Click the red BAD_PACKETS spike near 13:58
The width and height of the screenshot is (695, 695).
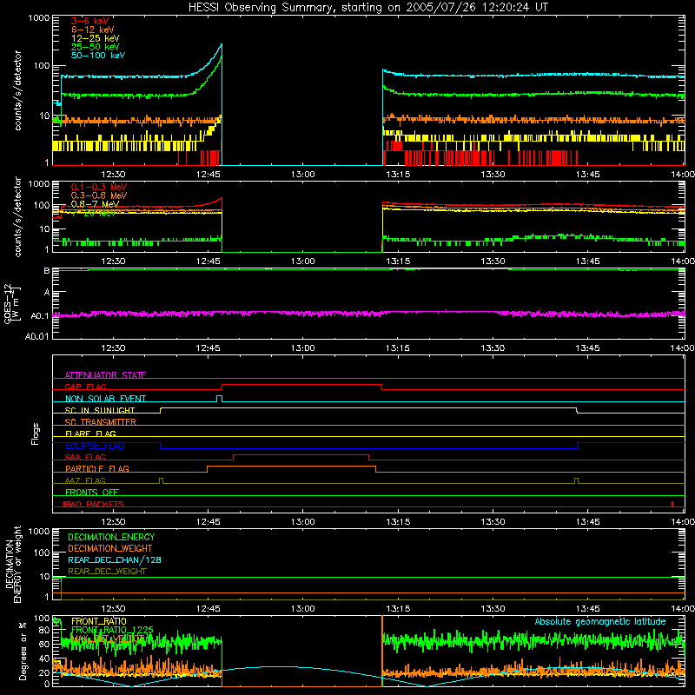(672, 504)
